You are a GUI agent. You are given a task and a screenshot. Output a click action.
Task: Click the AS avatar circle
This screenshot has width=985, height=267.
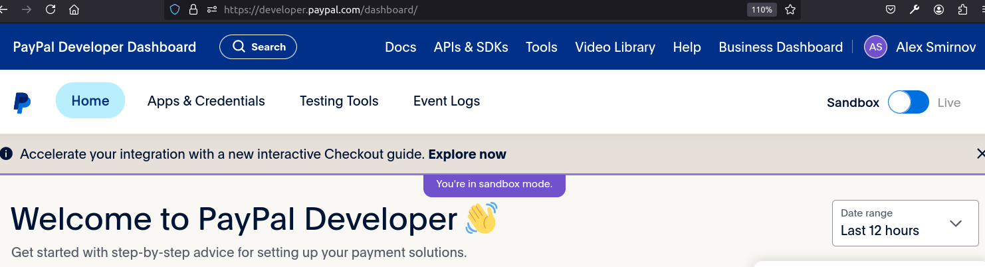pos(875,47)
